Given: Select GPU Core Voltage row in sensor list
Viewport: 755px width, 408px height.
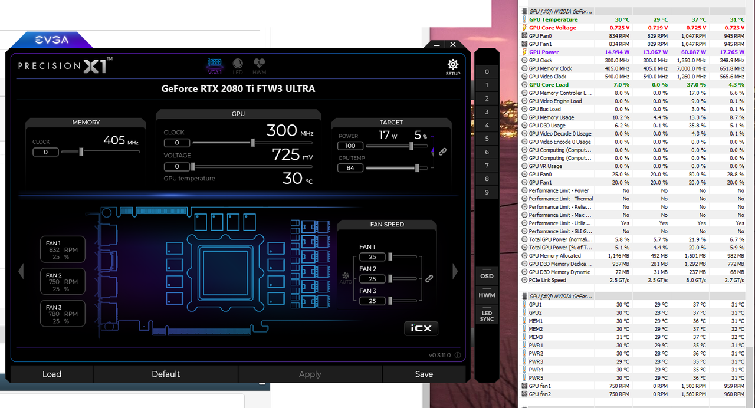Looking at the screenshot, I should 633,28.
